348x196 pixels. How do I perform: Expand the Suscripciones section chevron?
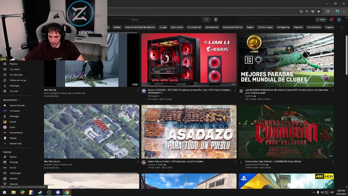click(x=19, y=100)
